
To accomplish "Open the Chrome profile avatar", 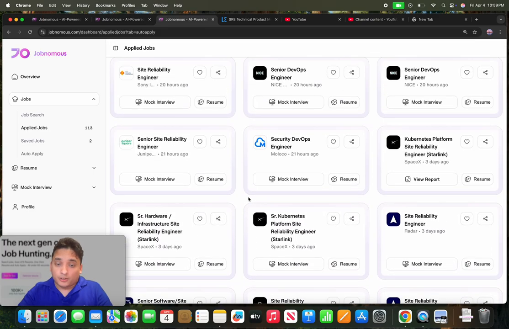I will tap(489, 32).
